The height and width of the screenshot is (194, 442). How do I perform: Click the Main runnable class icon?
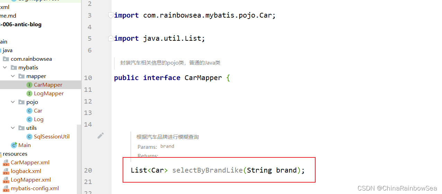pyautogui.click(x=14, y=145)
